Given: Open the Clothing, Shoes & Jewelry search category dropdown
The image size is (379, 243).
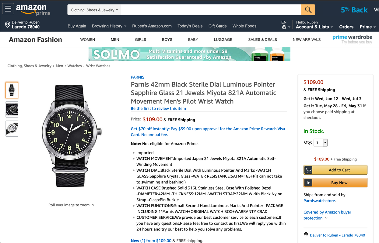Looking at the screenshot, I should pos(94,10).
